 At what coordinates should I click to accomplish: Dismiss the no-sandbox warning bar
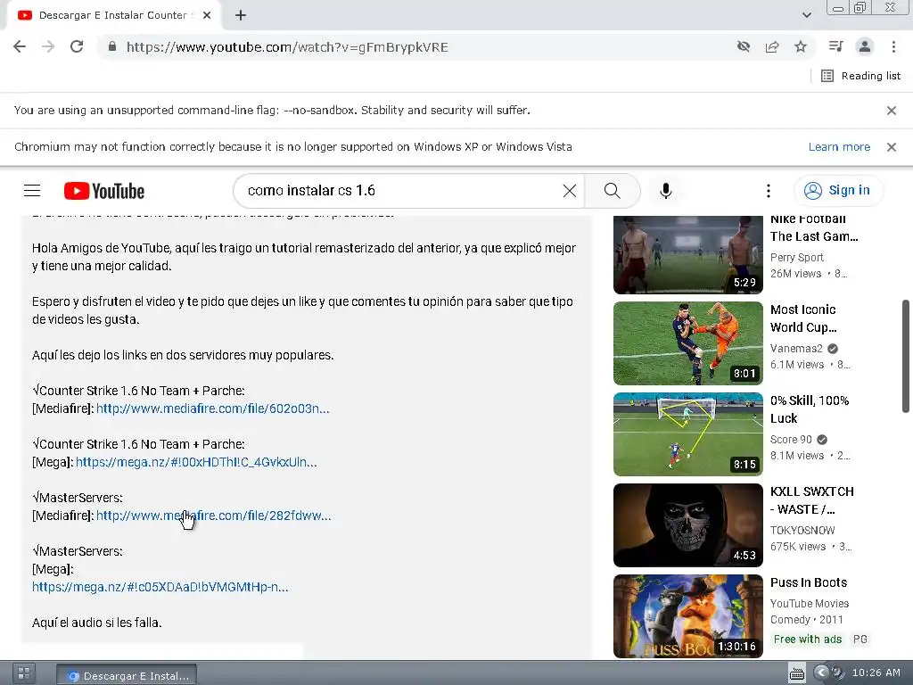[892, 110]
